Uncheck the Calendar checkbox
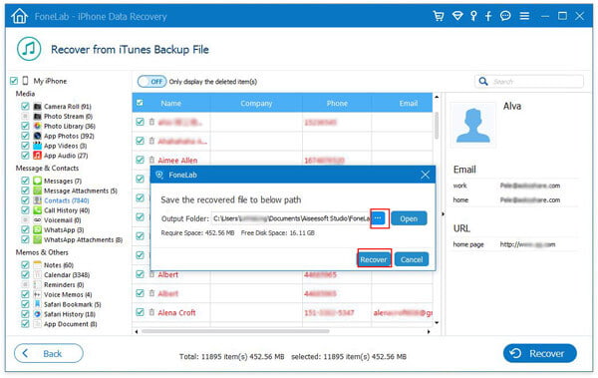Screen dimensions: 598x378 [x=25, y=275]
